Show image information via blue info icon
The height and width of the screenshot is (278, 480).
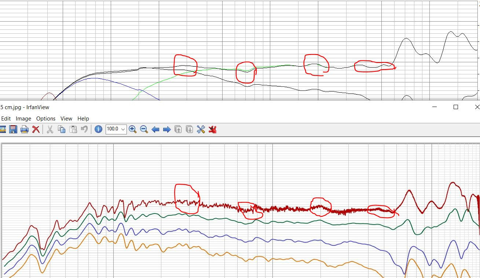[x=98, y=129]
